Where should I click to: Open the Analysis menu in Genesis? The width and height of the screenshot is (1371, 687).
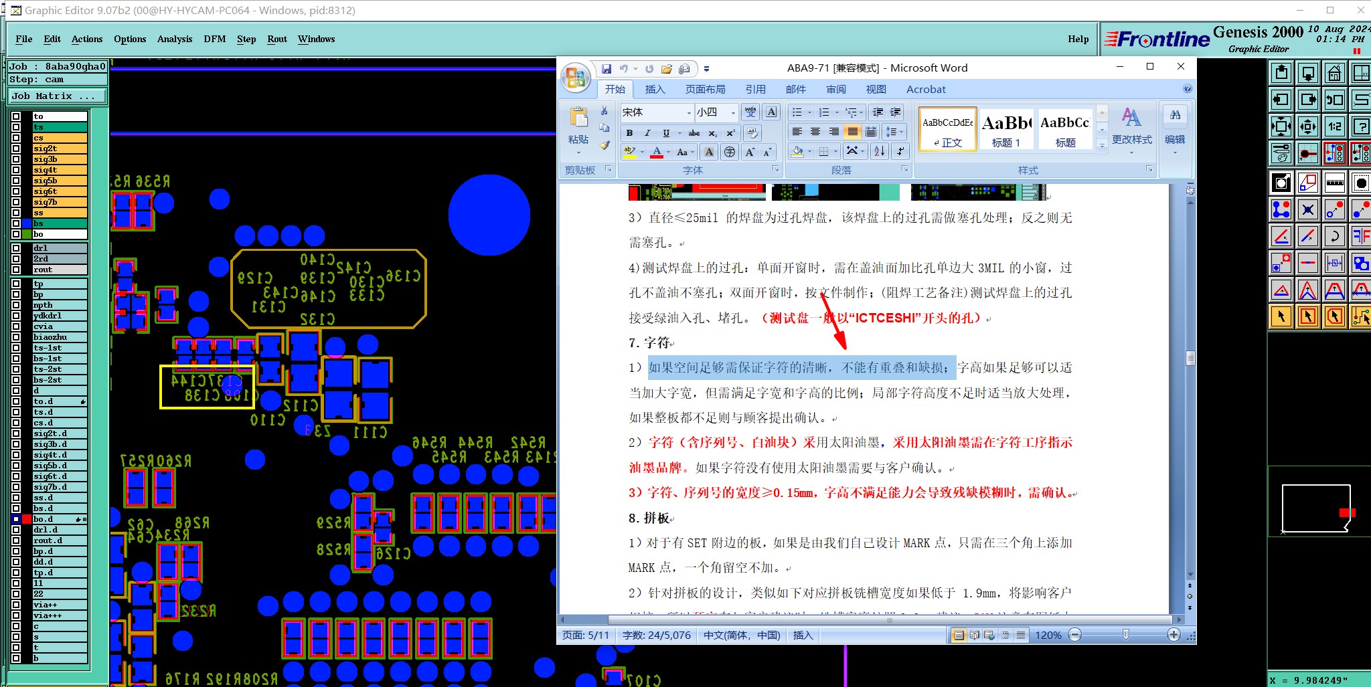175,39
